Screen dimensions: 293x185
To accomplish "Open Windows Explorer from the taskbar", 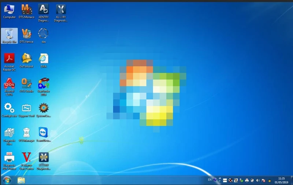I will [x=21, y=180].
